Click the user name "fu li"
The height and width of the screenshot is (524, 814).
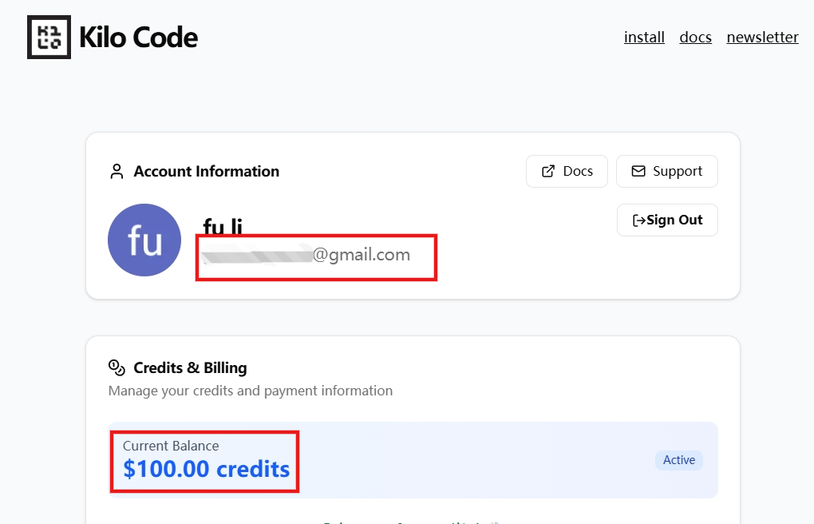pyautogui.click(x=223, y=227)
